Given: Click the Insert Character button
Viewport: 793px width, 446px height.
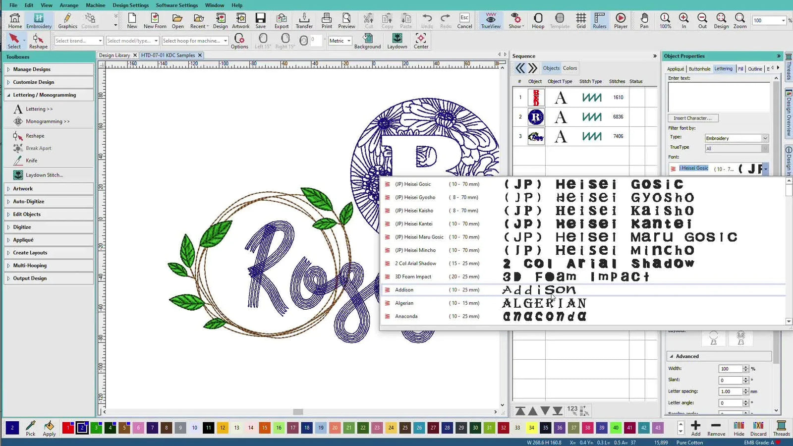Looking at the screenshot, I should click(x=692, y=118).
